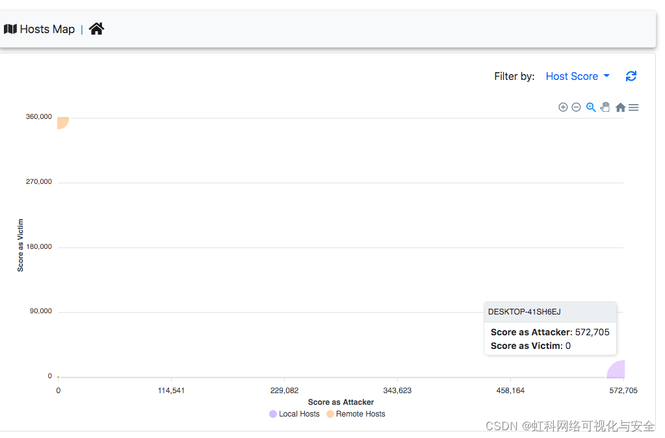Screen dimensions: 665x438
Task: Click the 90,000 y-axis label
Action: tap(41, 311)
